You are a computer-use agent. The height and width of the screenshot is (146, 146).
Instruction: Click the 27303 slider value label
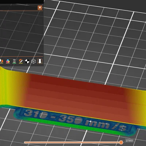(129, 141)
